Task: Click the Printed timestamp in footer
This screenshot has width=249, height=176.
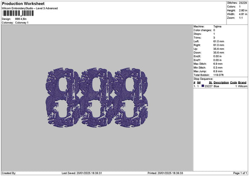Action: 165,173
